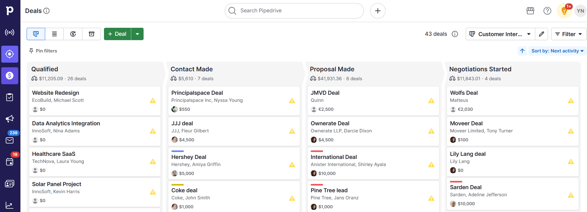Expand the green Deal button dropdown arrow

pos(137,34)
